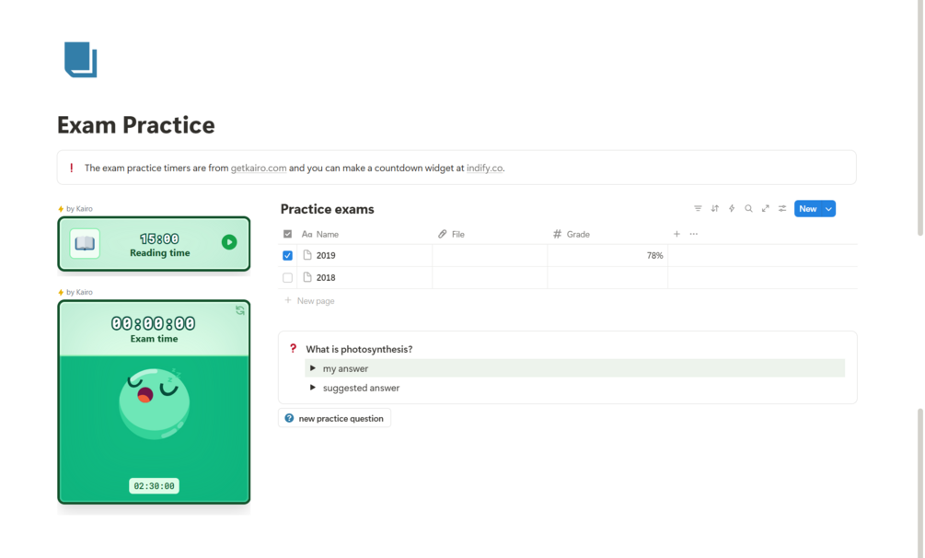This screenshot has height=558, width=925.
Task: Expand the New button dropdown arrow
Action: [x=828, y=208]
